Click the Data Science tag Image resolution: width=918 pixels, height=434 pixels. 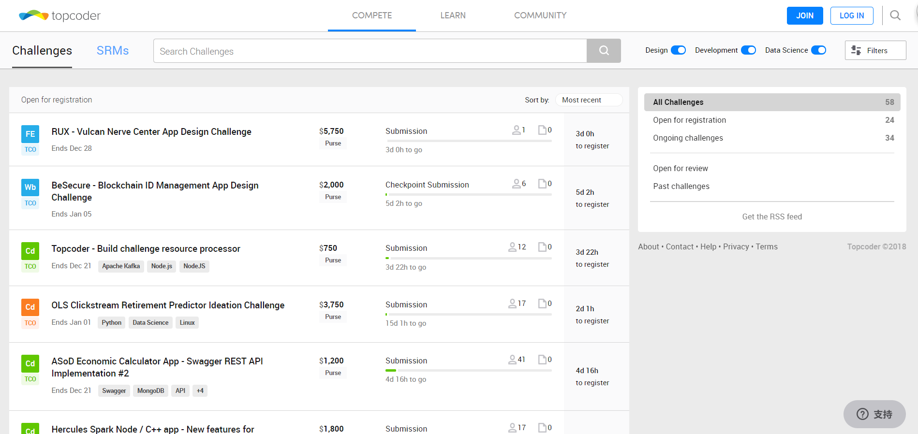[x=150, y=323]
